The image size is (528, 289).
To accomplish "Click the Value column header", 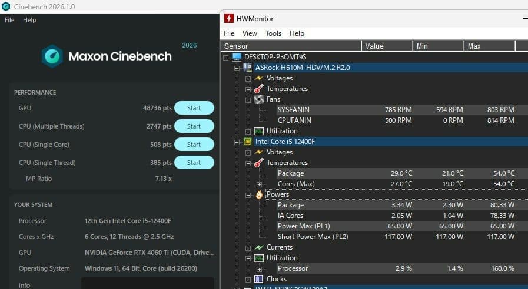I will (387, 46).
